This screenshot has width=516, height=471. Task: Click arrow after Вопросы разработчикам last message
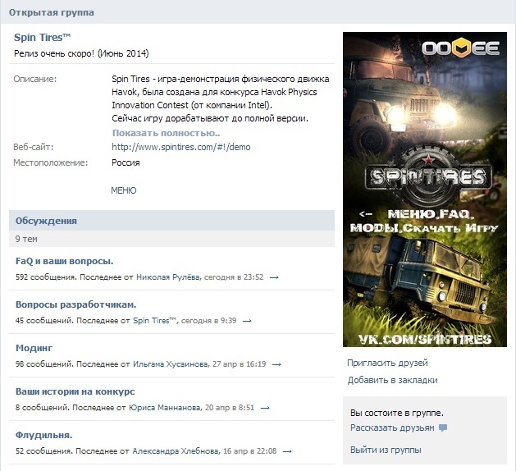[247, 321]
